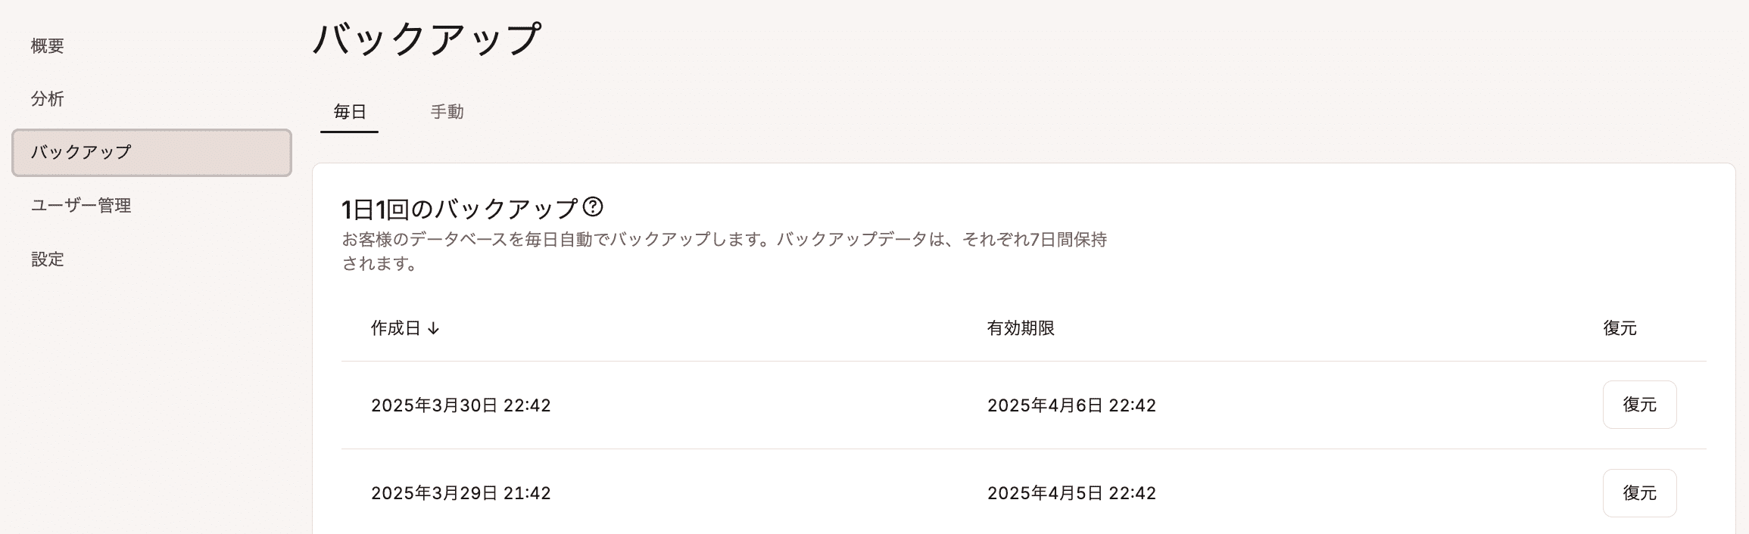This screenshot has height=534, width=1749.
Task: Click expiry date 2025年4月5日 22:42
Action: (1071, 493)
